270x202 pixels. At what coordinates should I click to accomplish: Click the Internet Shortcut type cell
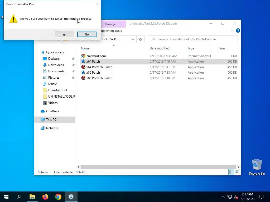point(199,56)
